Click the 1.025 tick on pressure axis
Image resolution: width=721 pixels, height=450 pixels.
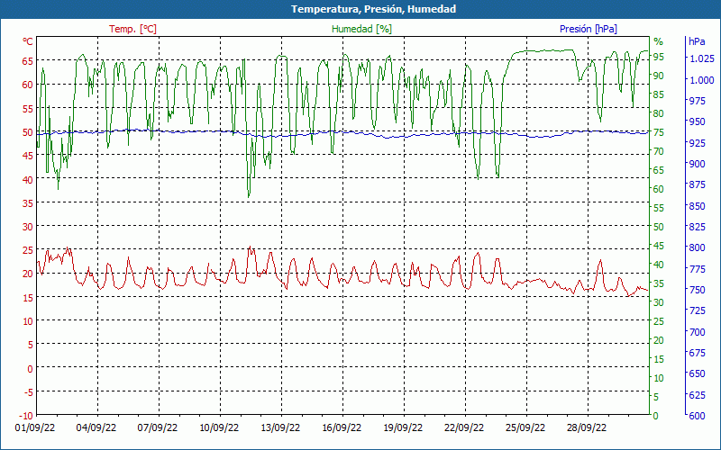tap(702, 58)
